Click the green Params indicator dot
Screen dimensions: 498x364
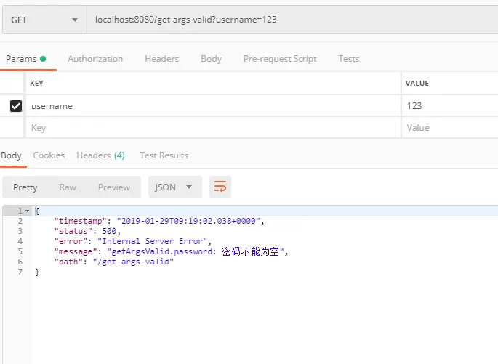click(x=43, y=59)
